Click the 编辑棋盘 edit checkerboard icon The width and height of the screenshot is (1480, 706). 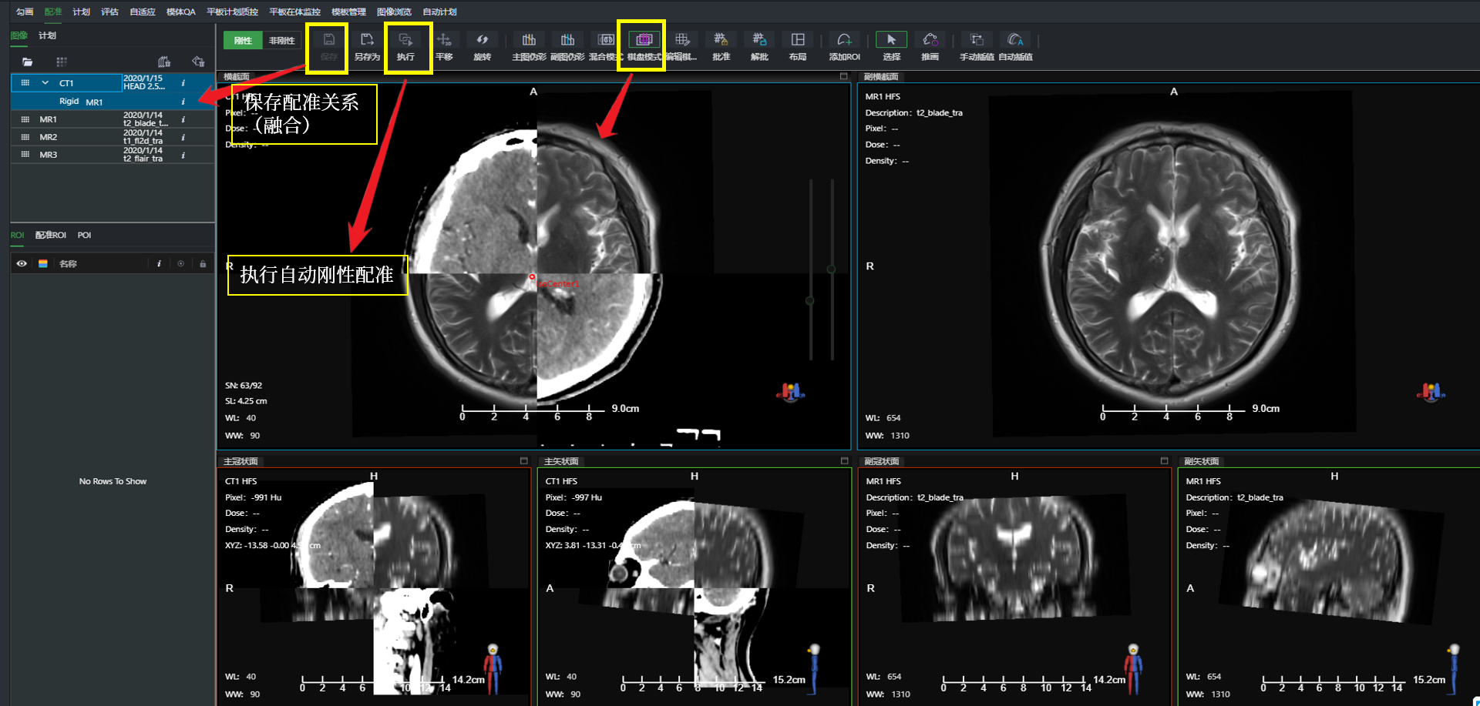coord(682,40)
